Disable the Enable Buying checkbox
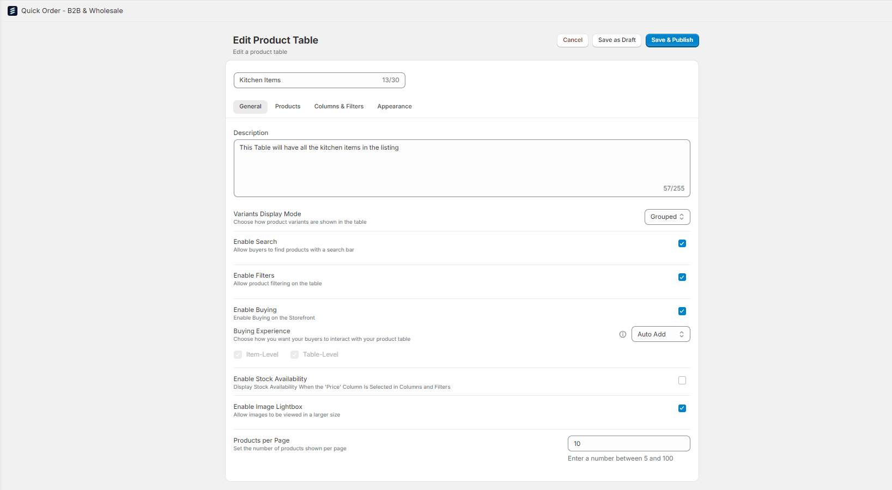The height and width of the screenshot is (490, 892). click(x=682, y=311)
